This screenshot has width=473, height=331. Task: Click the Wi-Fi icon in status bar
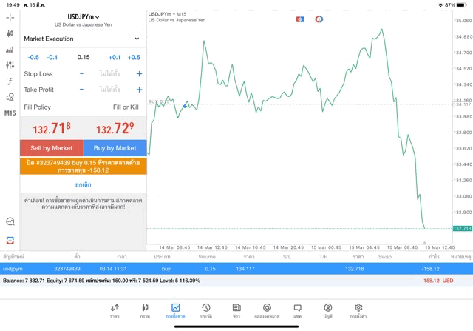point(440,5)
